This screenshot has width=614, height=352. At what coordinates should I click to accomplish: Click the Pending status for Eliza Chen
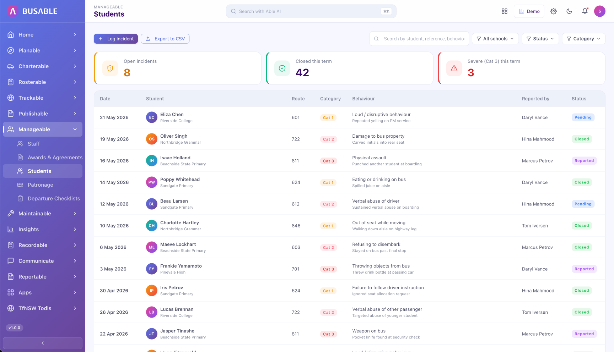point(583,117)
